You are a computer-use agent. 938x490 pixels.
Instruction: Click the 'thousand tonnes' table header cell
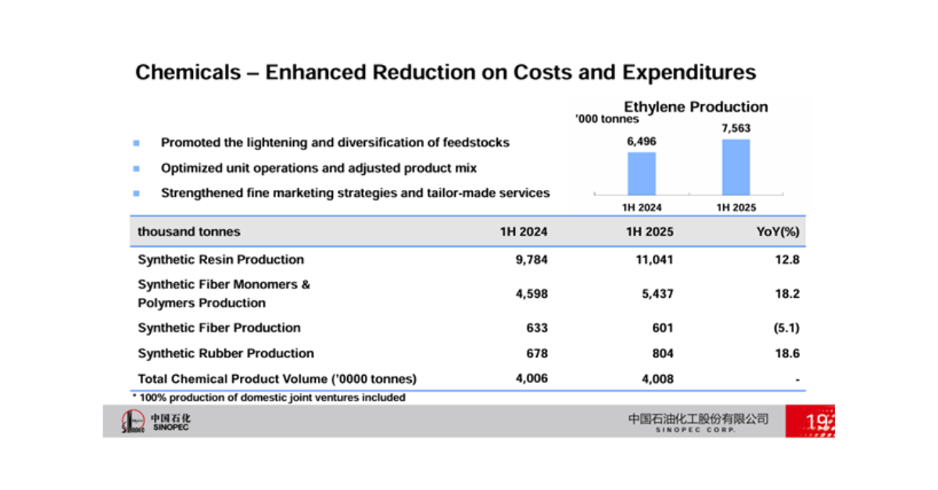pyautogui.click(x=189, y=232)
